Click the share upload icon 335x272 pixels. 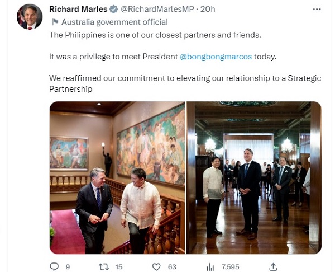[273, 267]
